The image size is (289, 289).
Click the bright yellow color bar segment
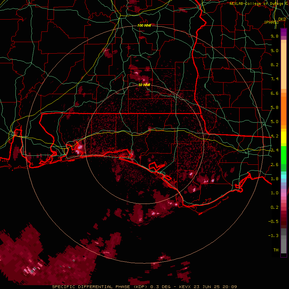[284, 137]
